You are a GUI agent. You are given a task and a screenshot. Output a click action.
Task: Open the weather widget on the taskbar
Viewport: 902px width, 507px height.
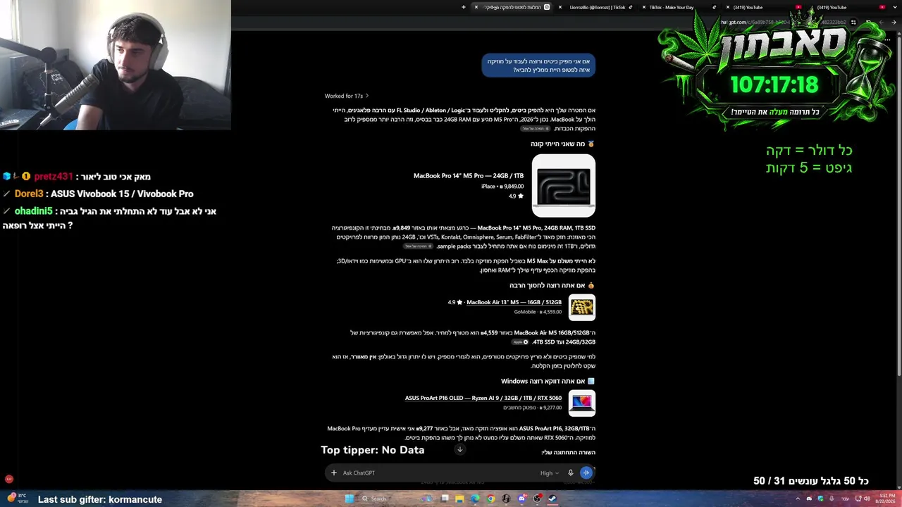tap(17, 498)
